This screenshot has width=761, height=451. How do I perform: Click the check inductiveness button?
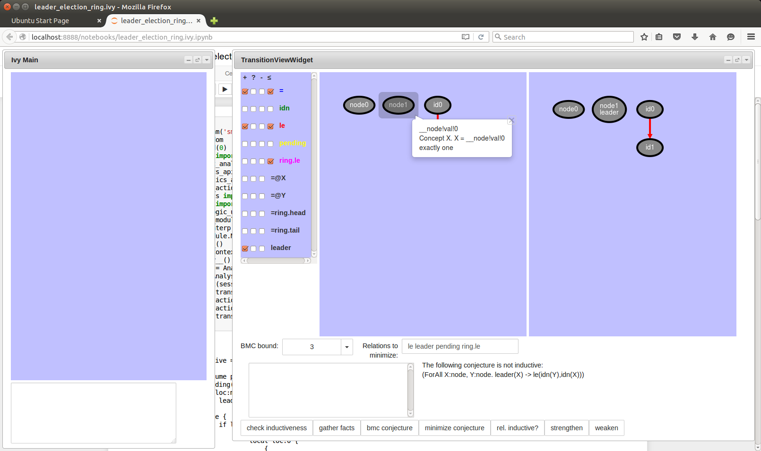click(x=277, y=428)
